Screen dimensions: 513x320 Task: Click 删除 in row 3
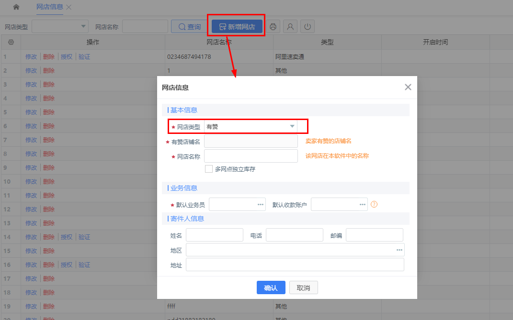[x=49, y=84]
